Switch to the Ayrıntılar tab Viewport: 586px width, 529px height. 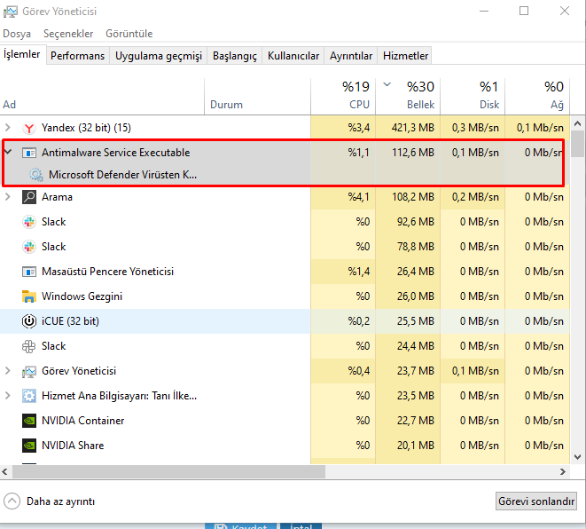[x=351, y=56]
